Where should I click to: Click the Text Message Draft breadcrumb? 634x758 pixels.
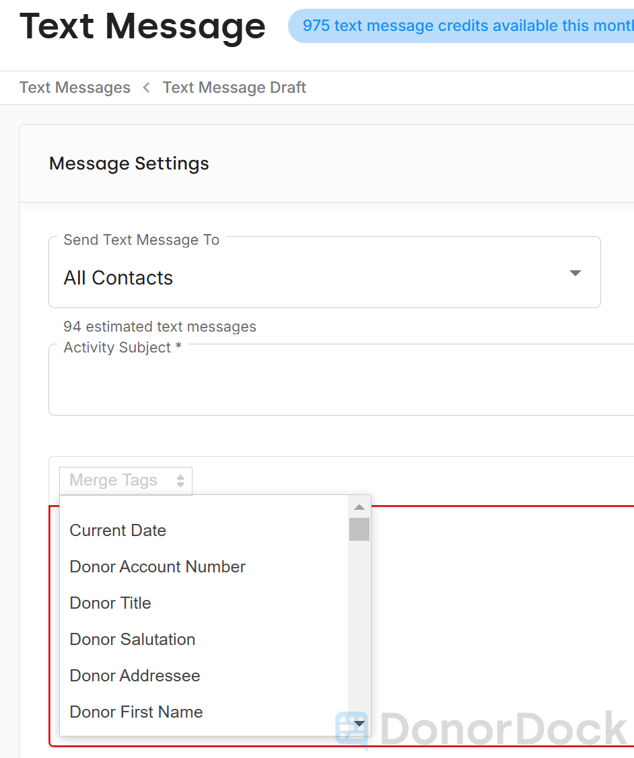tap(234, 87)
